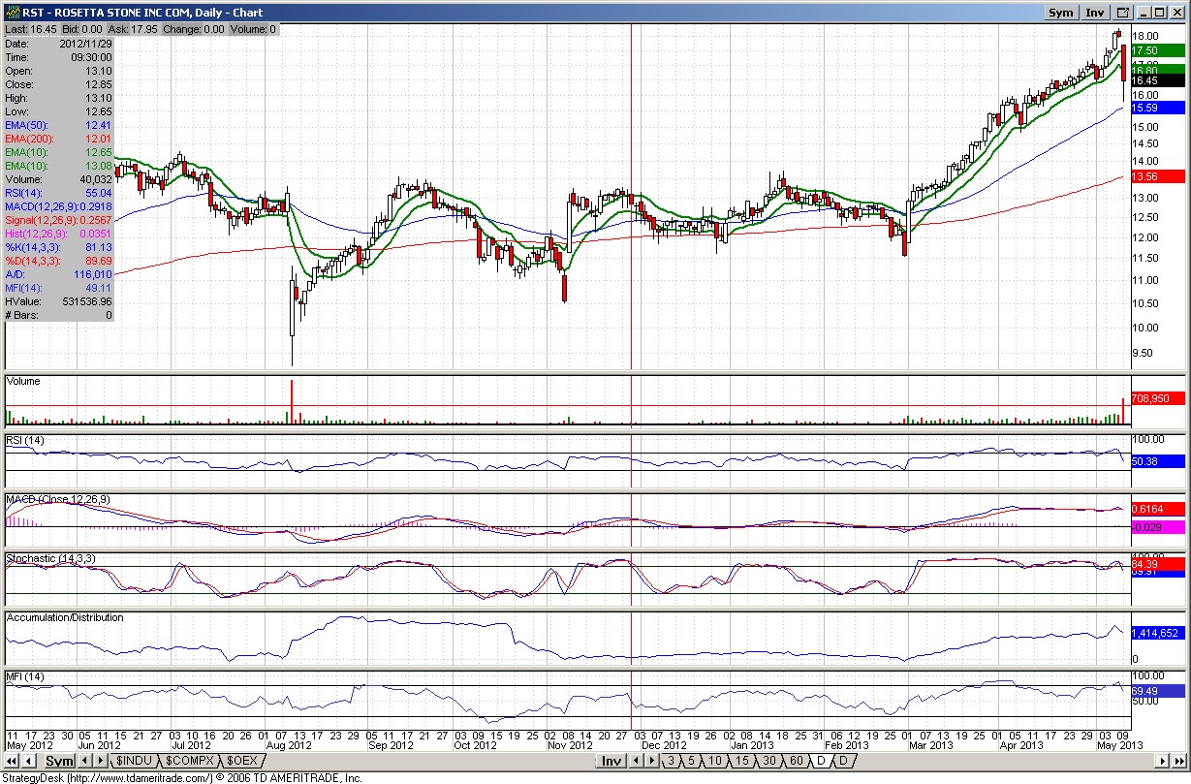This screenshot has height=784, width=1191.
Task: Click the Sym button in the bottom bar
Action: [59, 762]
